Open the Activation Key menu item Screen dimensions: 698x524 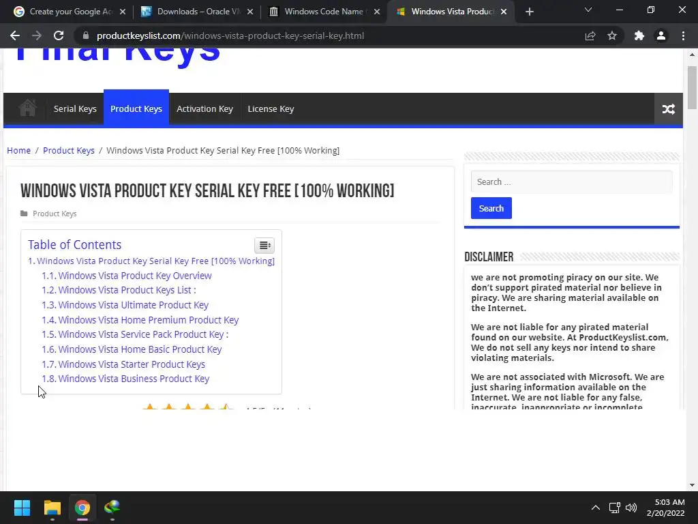204,108
